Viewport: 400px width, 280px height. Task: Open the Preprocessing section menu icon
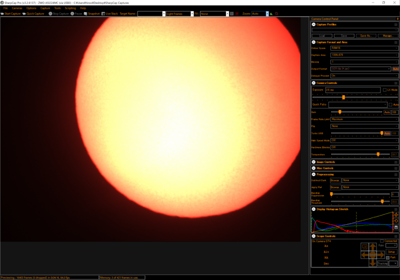click(395, 174)
